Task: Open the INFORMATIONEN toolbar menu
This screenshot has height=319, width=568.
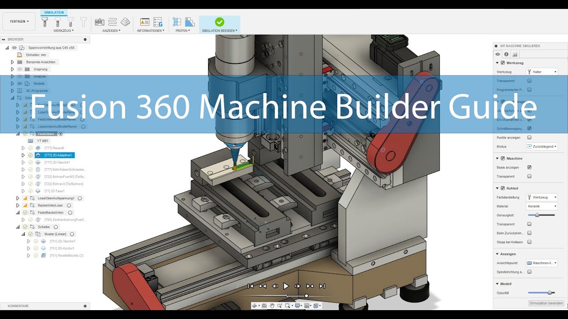Action: point(151,31)
